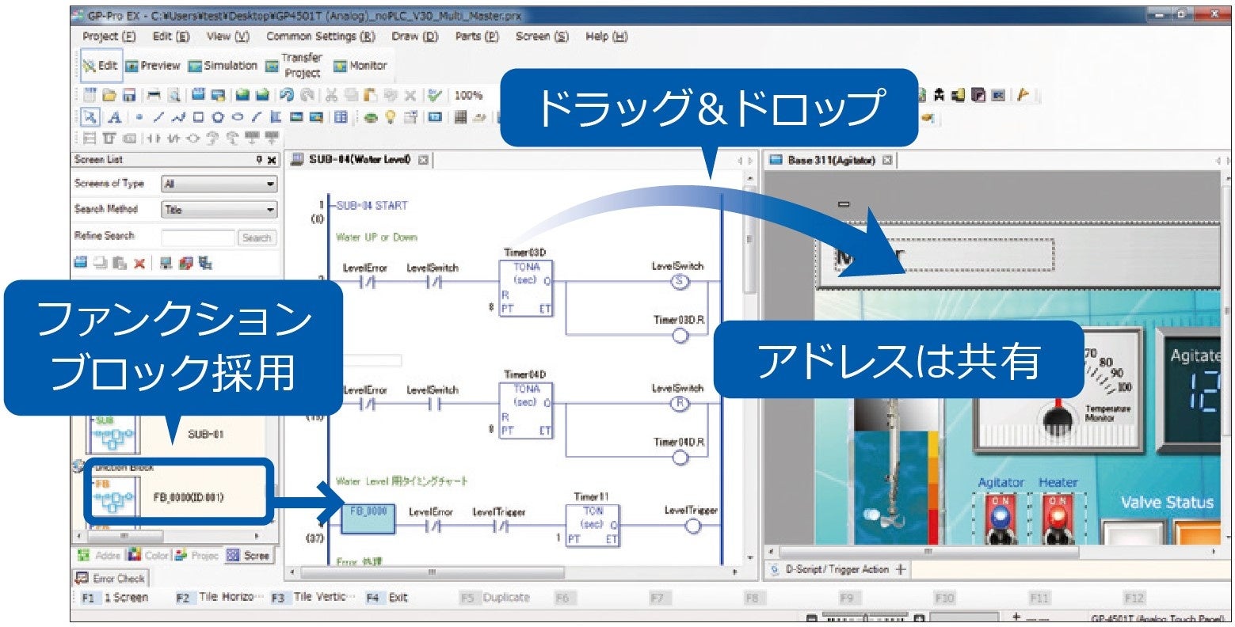Choose the Select arrow tool
1235x627 pixels.
click(91, 117)
